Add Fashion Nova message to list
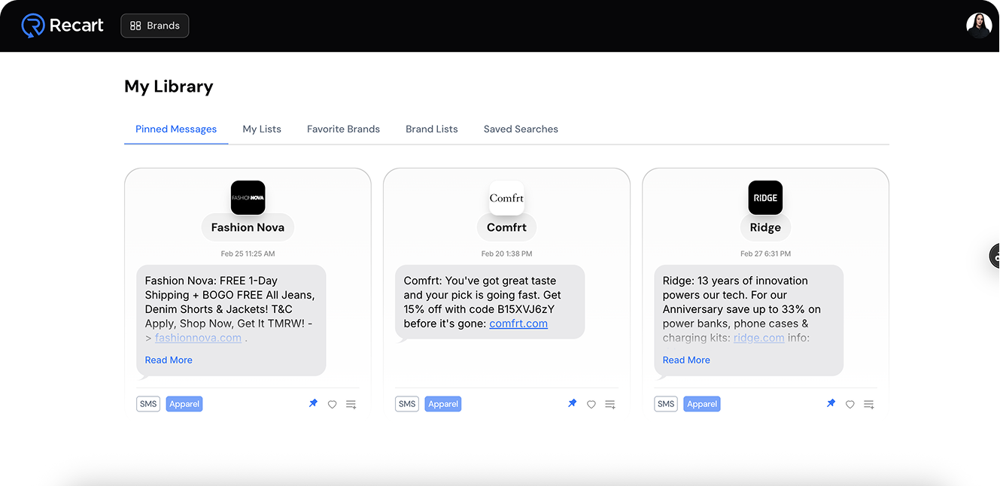This screenshot has width=1000, height=486. (x=351, y=405)
